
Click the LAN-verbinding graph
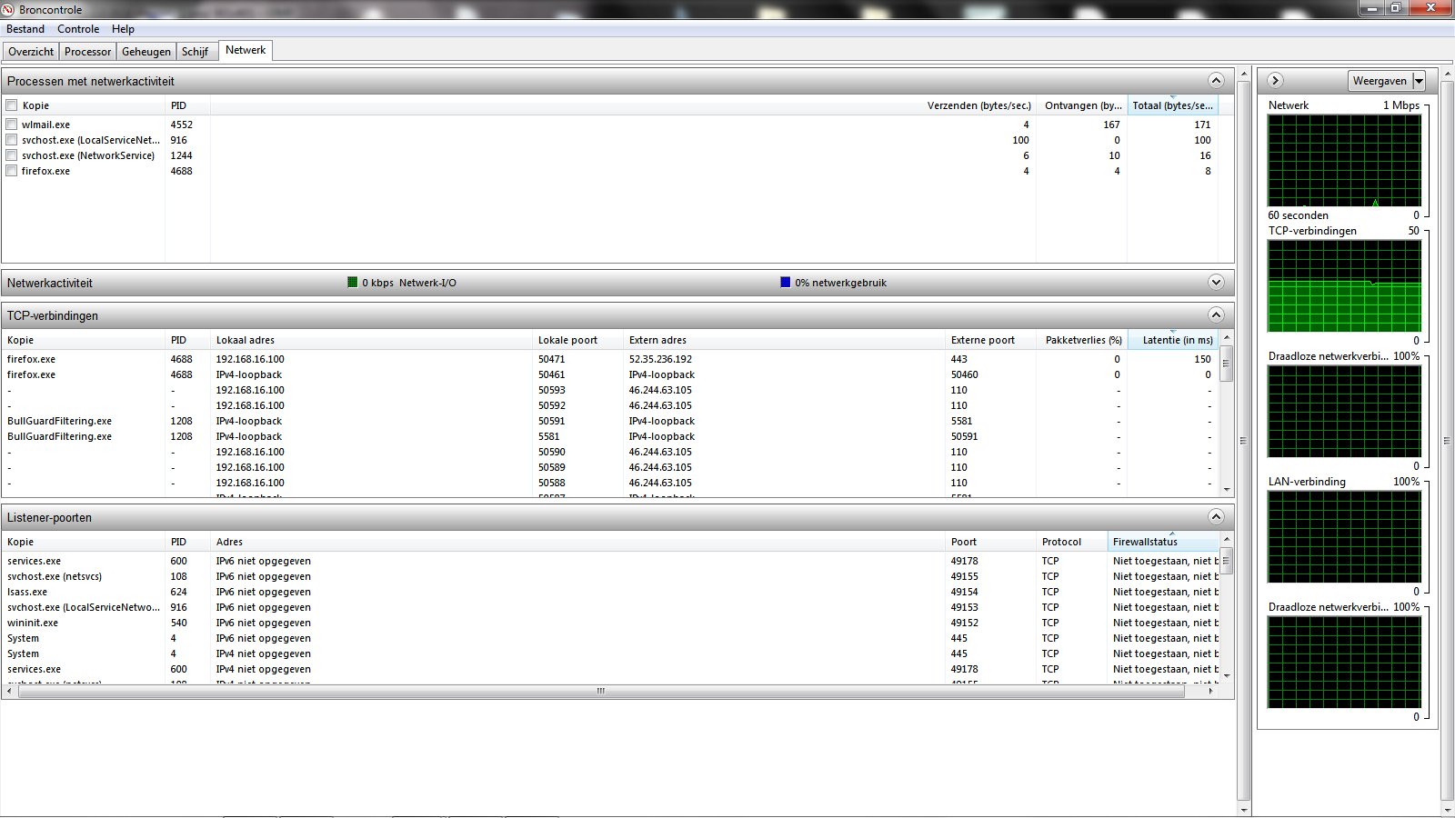1344,536
